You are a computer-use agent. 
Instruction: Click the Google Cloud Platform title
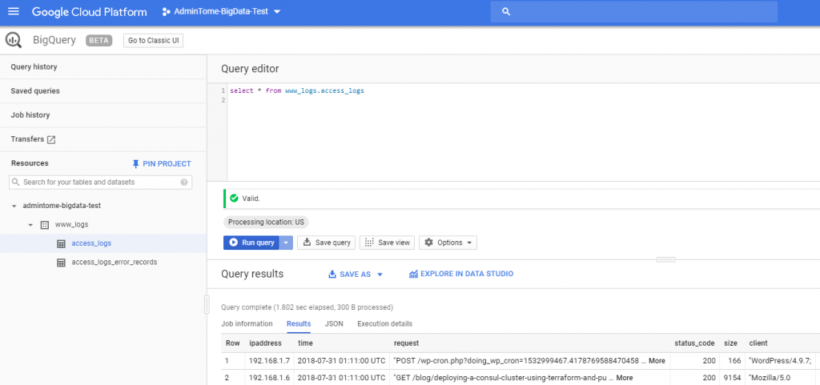pyautogui.click(x=90, y=11)
